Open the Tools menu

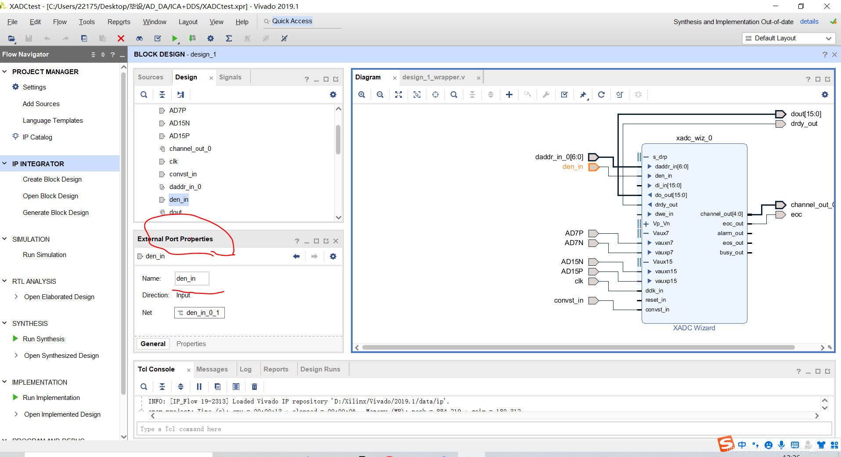click(x=87, y=22)
